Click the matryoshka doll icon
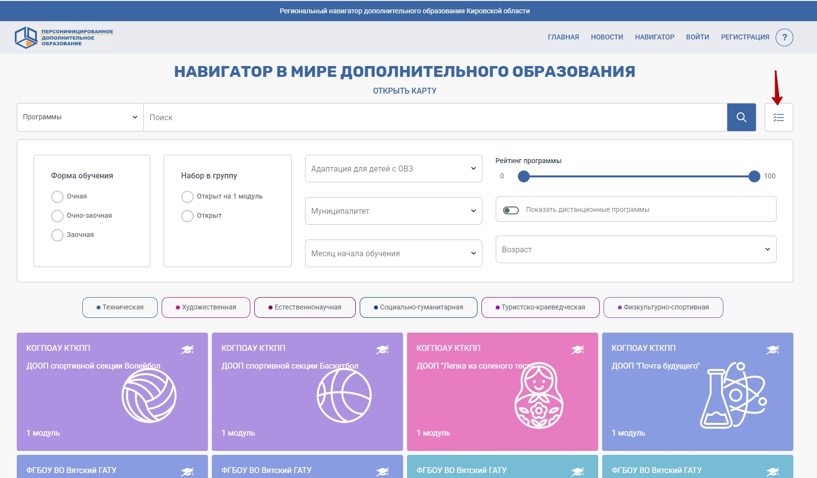Screen dimensions: 817x478 point(539,396)
